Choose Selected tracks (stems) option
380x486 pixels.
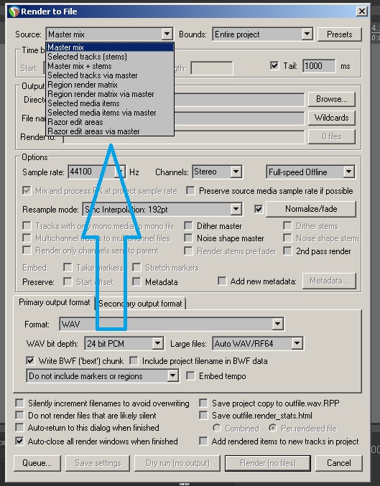[x=110, y=57]
